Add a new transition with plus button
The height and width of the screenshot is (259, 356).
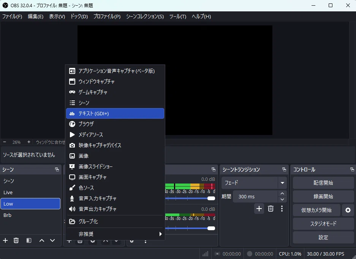click(x=259, y=209)
